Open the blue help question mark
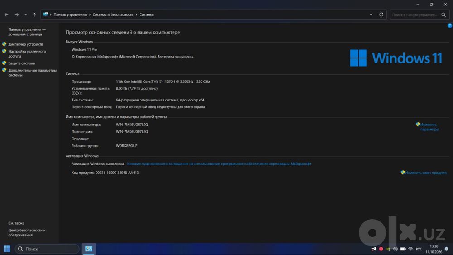This screenshot has width=453, height=255. pyautogui.click(x=450, y=25)
